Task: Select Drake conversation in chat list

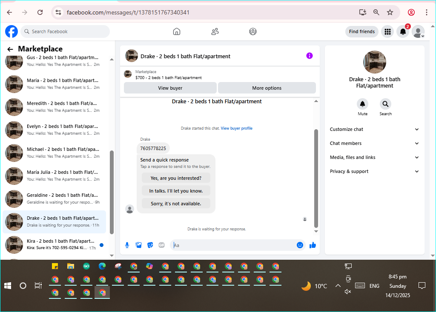Action: pyautogui.click(x=54, y=222)
